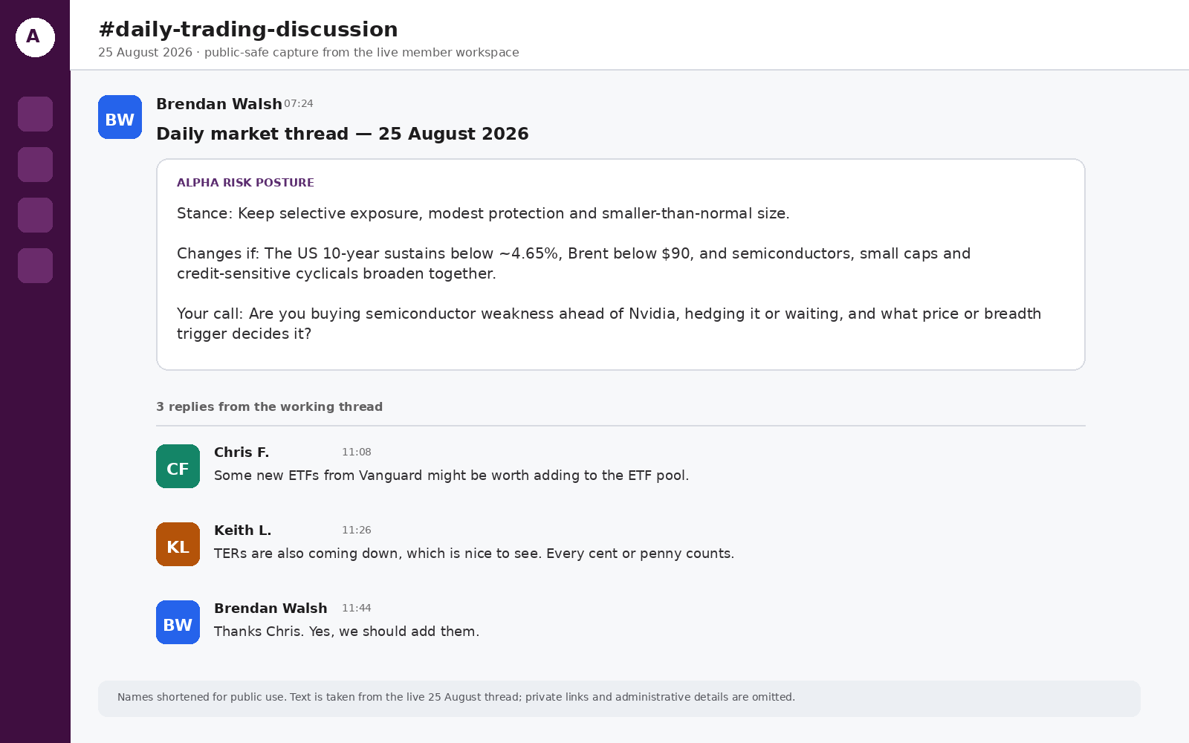
Task: Select the first sidebar square icon
Action: click(35, 114)
